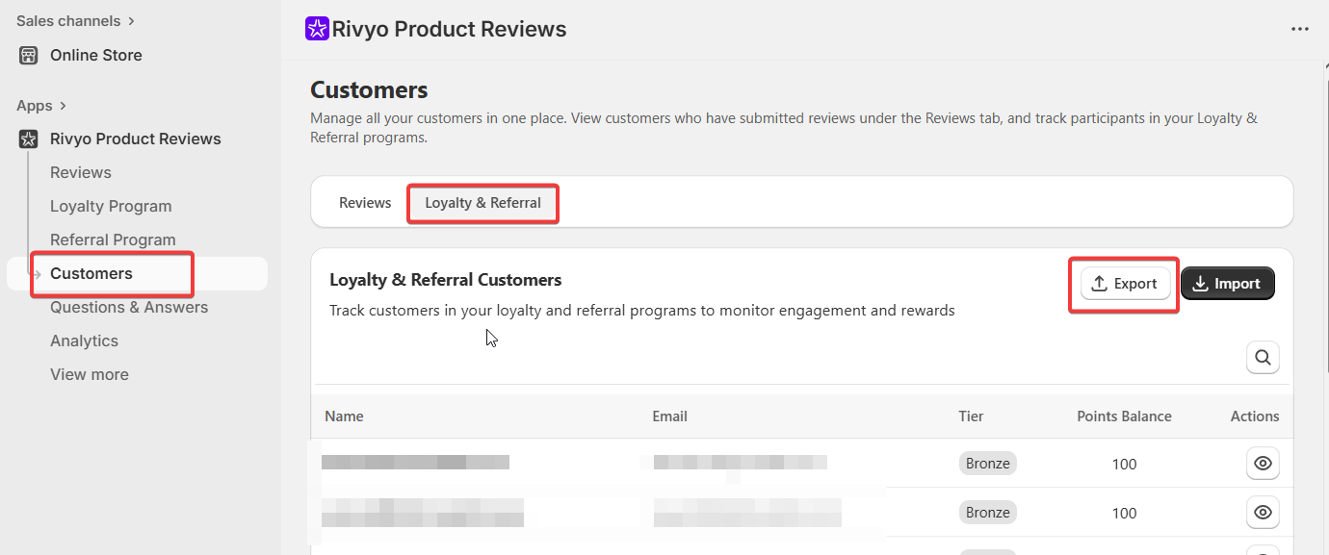Click the Tier column header
1329x555 pixels.
tap(971, 416)
